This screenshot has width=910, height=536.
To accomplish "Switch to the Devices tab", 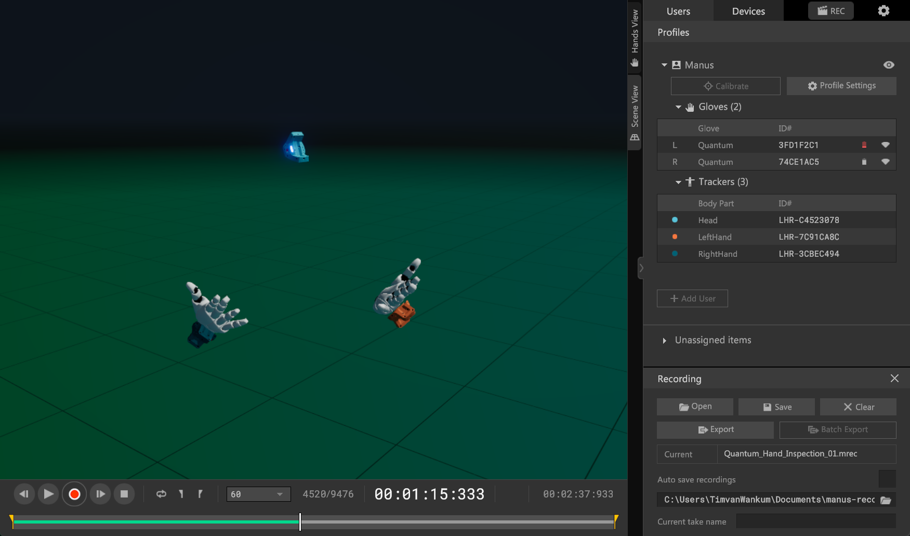I will tap(748, 11).
